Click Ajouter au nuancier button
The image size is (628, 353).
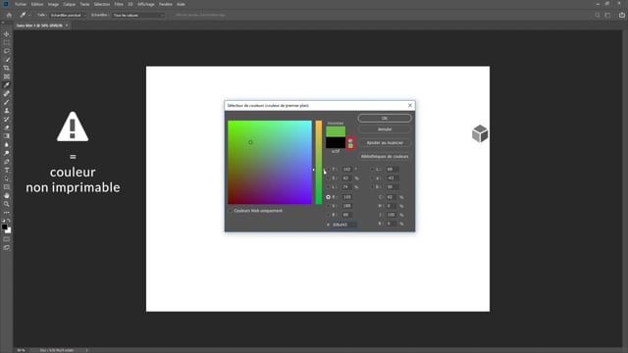coord(385,143)
